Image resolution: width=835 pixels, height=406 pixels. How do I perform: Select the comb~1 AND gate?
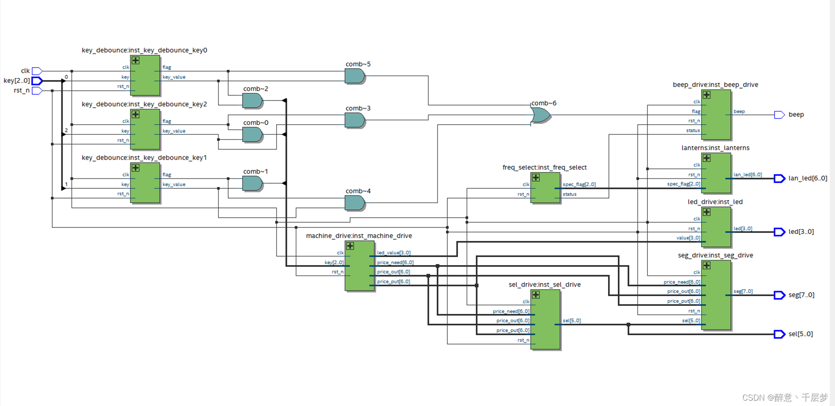(x=253, y=183)
